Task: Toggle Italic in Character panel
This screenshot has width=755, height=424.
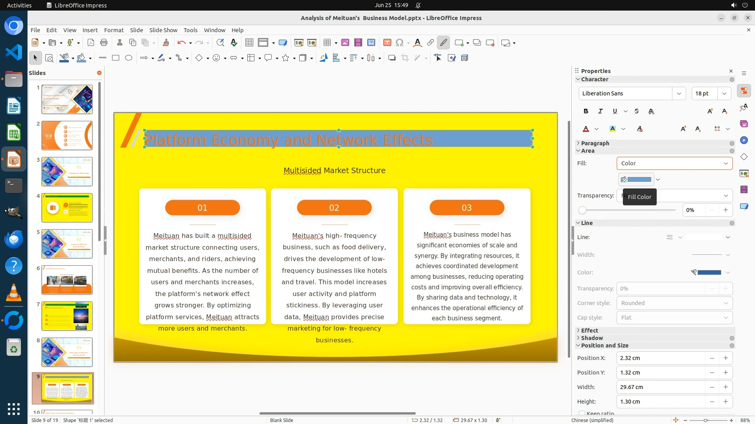Action: 600,111
